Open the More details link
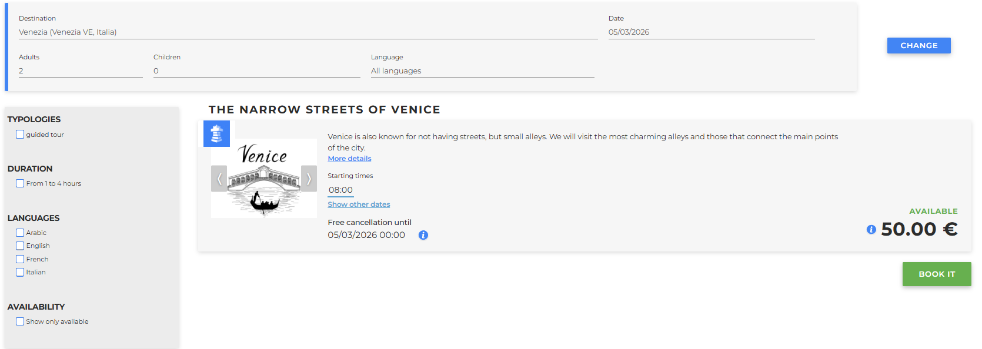The image size is (982, 349). (349, 159)
